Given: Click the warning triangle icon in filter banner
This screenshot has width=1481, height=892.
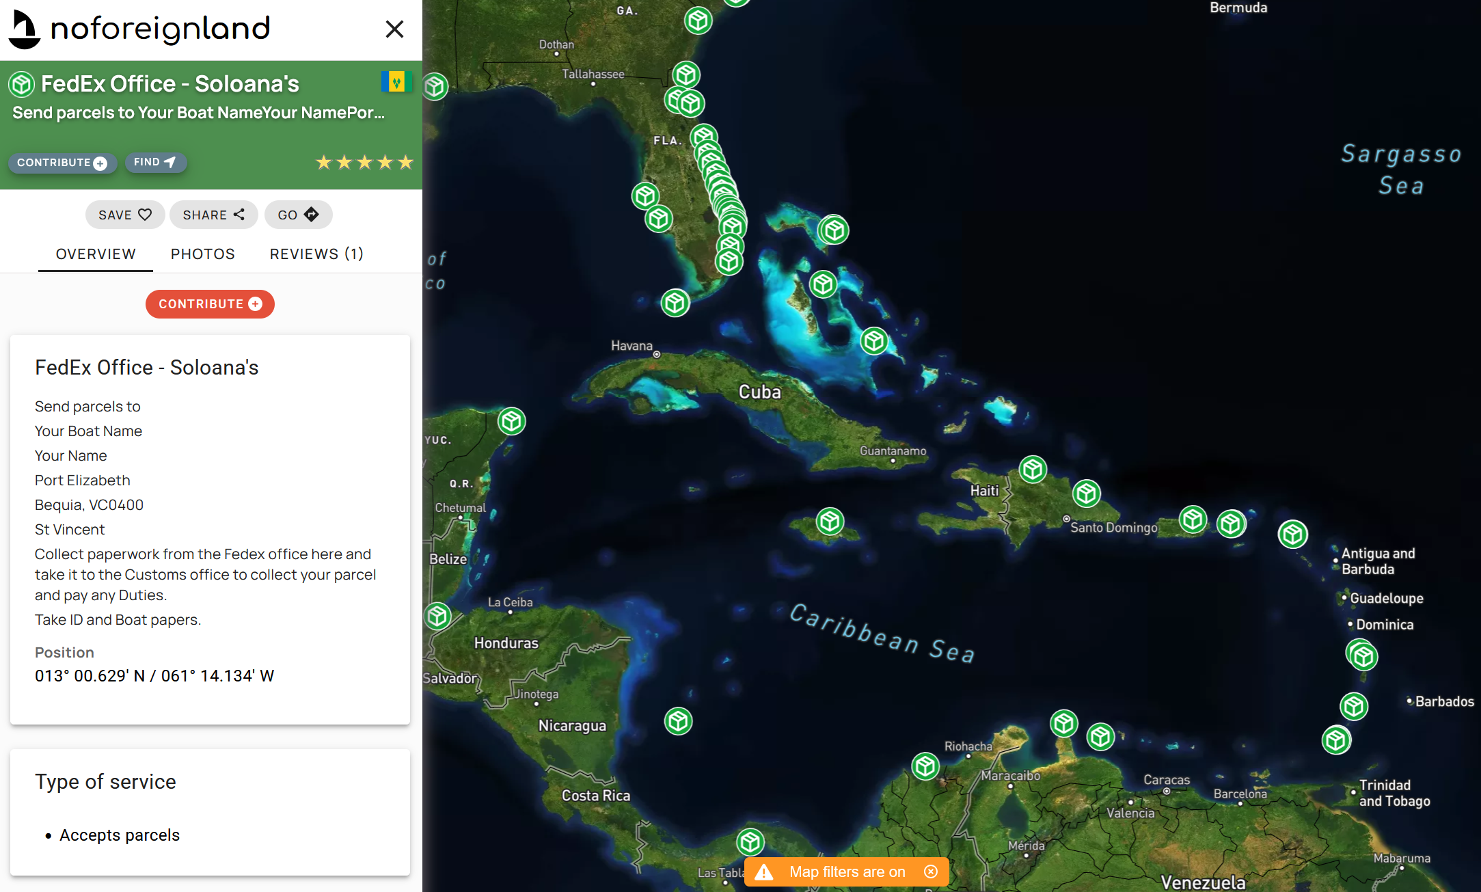Looking at the screenshot, I should (764, 872).
